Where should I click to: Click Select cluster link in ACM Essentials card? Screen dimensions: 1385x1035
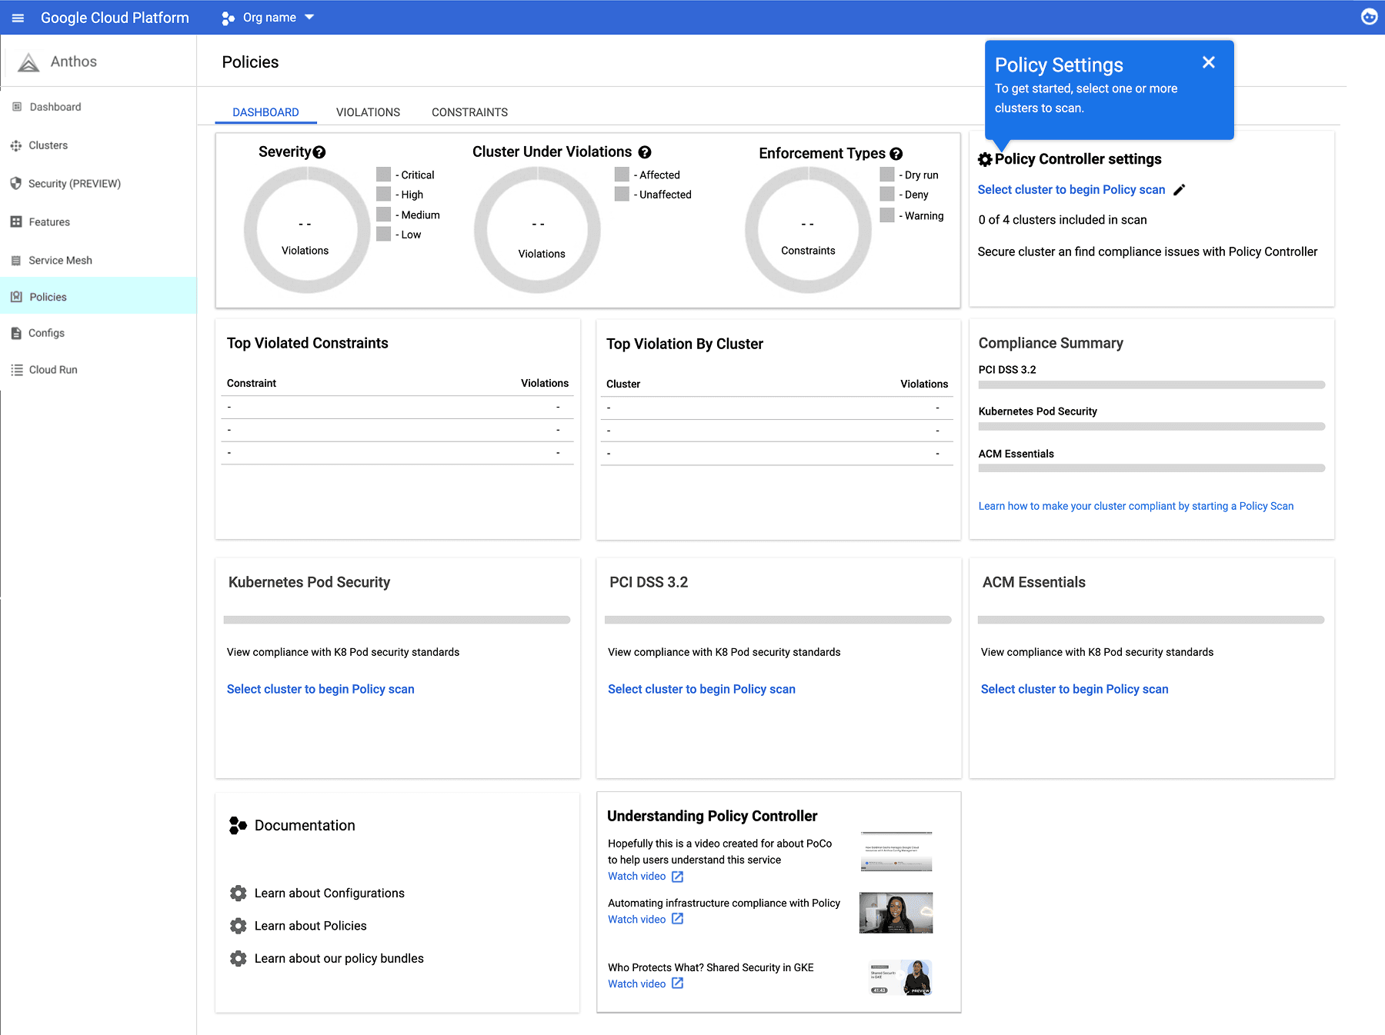point(1074,689)
